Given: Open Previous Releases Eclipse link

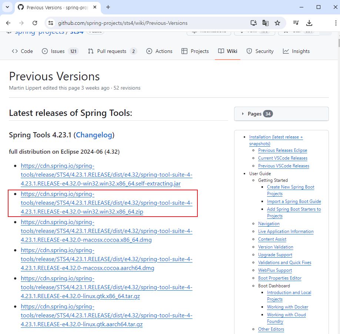Looking at the screenshot, I should tap(283, 150).
